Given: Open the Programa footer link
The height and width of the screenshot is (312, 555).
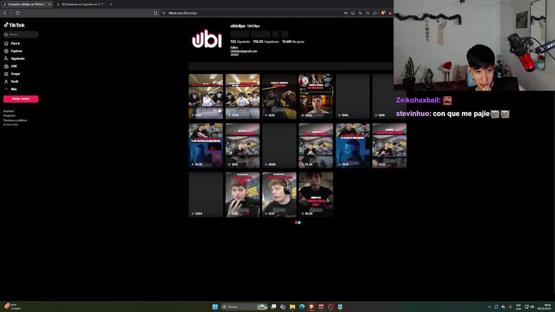Looking at the screenshot, I should click(9, 116).
